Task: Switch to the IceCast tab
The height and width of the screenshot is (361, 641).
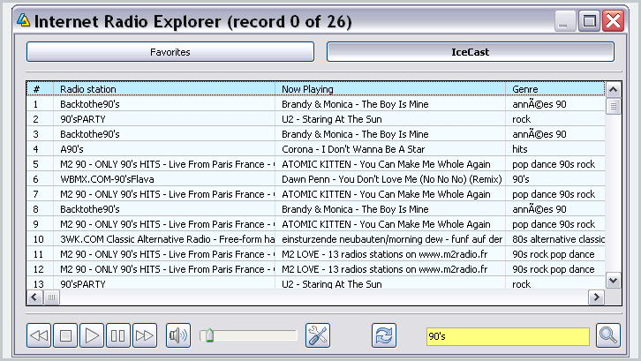Action: 471,52
